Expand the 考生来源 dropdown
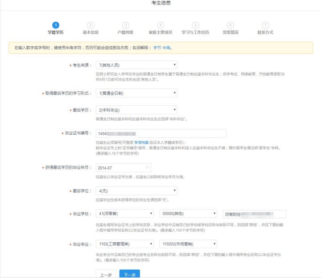Viewport: 321px width, 278px height. 136,65
